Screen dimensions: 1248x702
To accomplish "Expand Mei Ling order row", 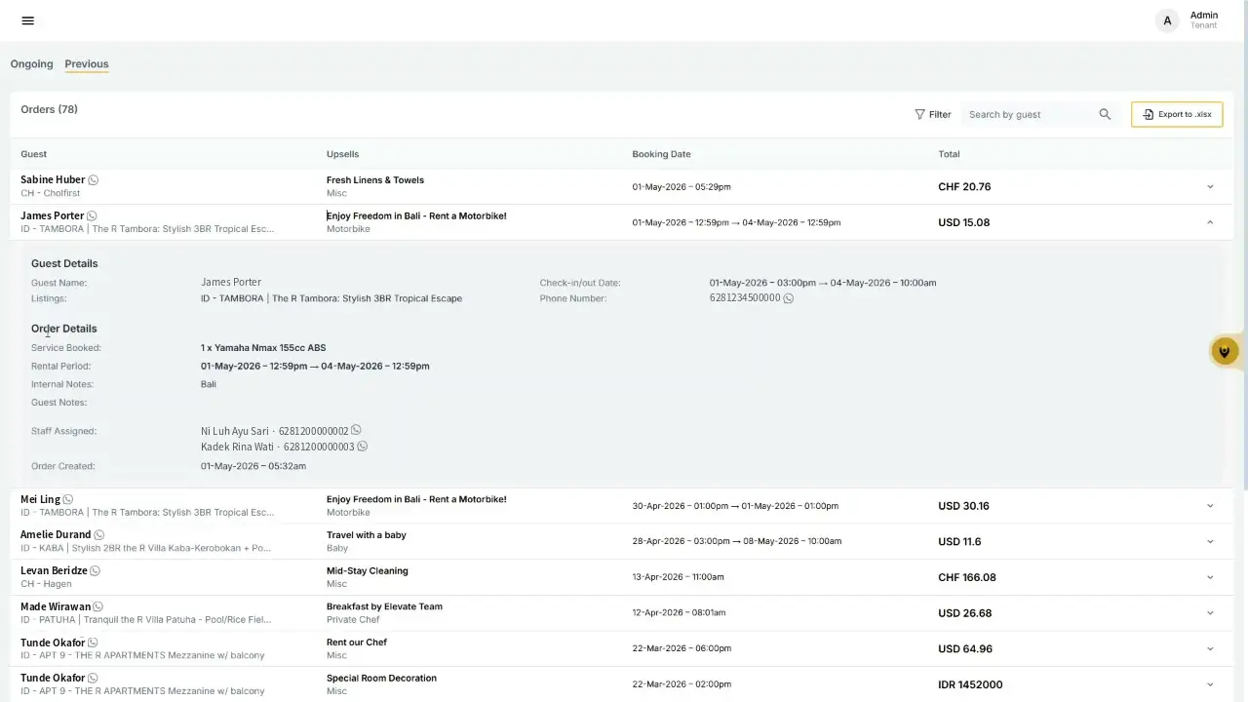I will [1210, 506].
